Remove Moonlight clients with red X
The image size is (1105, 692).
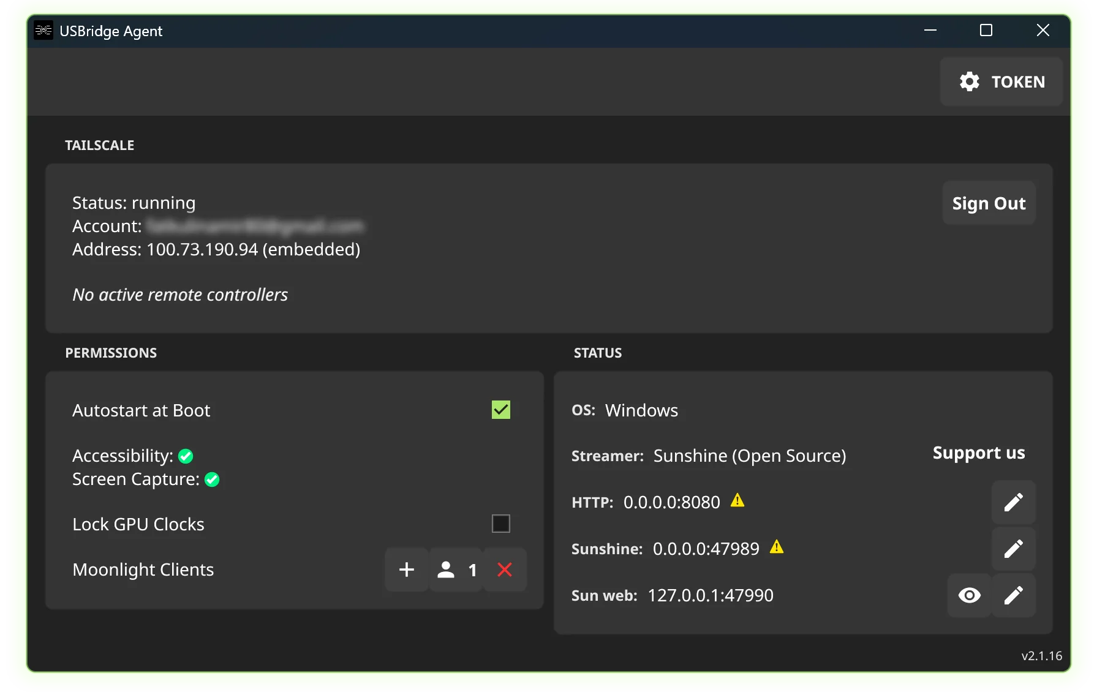coord(505,570)
